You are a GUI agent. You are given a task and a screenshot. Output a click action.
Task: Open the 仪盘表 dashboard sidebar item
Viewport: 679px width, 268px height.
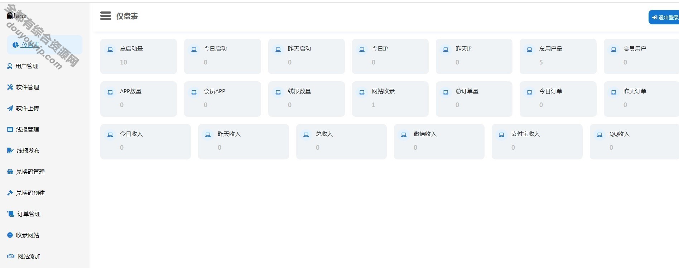[44, 45]
